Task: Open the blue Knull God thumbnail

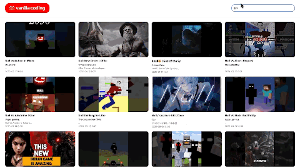Action: tap(187, 40)
